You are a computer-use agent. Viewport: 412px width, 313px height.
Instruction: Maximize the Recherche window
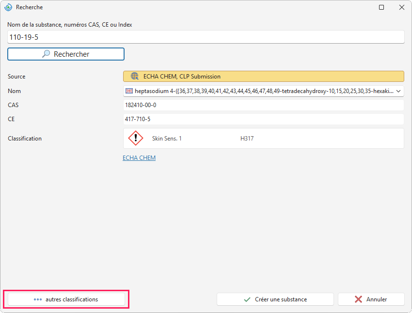(381, 7)
